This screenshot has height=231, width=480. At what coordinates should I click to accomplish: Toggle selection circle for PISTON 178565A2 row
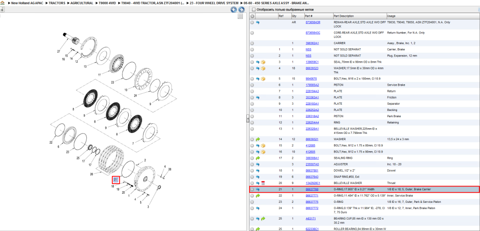click(252, 85)
